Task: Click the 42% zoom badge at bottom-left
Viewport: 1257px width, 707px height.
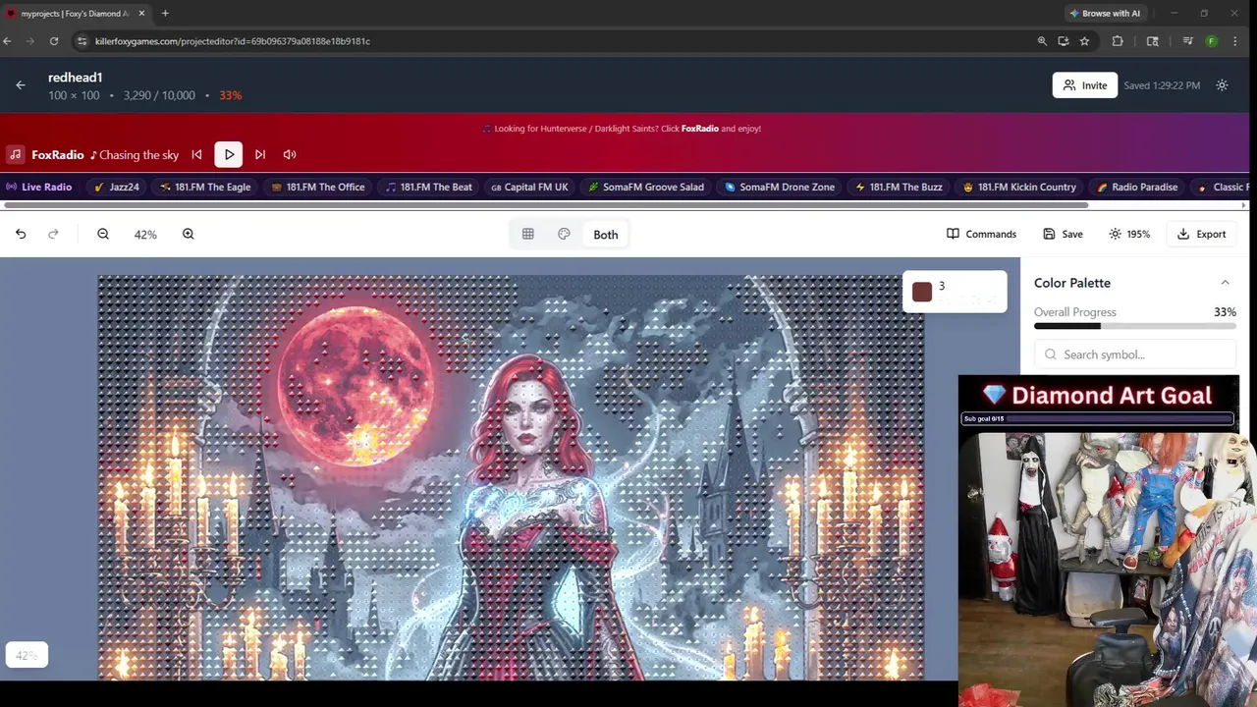Action: point(27,655)
